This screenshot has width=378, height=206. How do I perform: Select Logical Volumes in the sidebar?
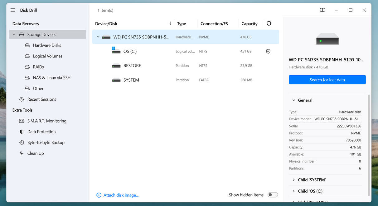48,56
